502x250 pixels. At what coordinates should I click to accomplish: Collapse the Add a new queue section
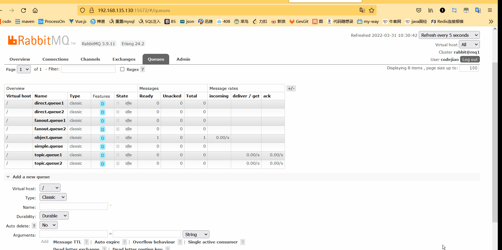coord(31,177)
